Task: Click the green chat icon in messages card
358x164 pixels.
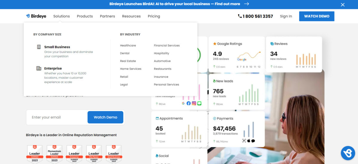Action: pos(199,103)
